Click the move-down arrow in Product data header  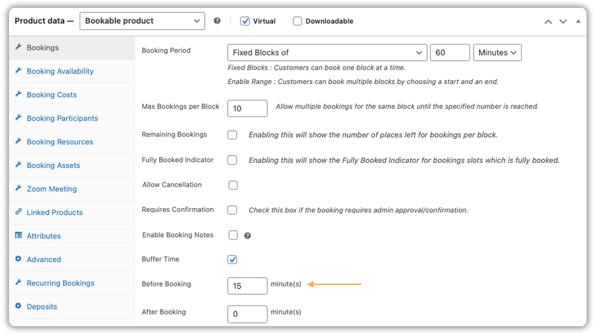pos(563,21)
